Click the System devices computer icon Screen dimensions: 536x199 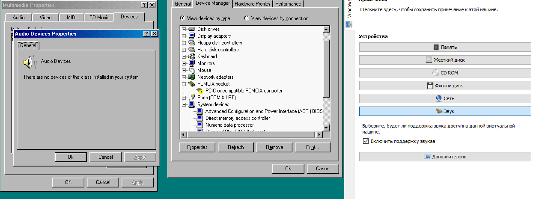(192, 104)
